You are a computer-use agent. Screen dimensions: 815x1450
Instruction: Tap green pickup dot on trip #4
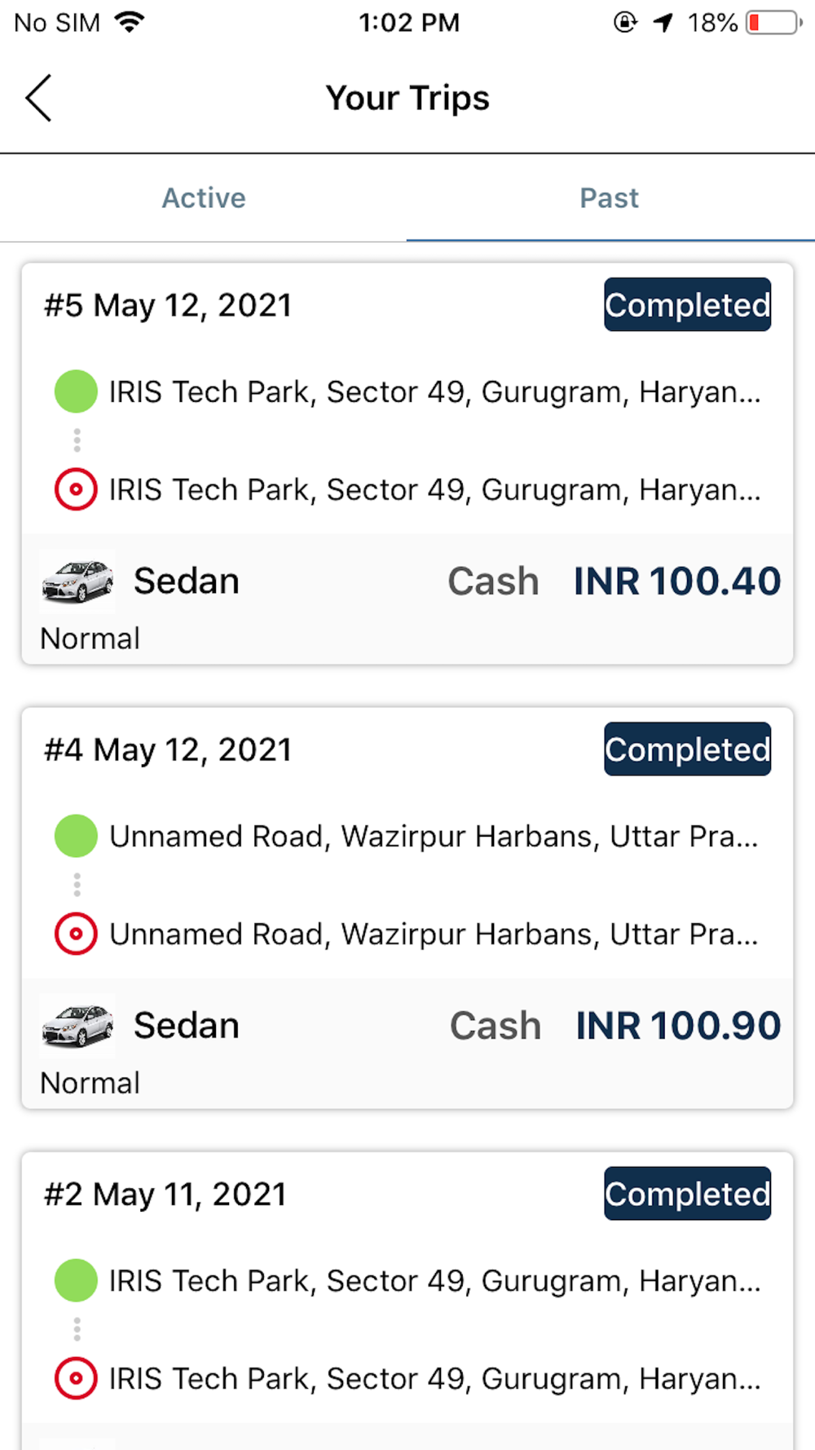[76, 836]
